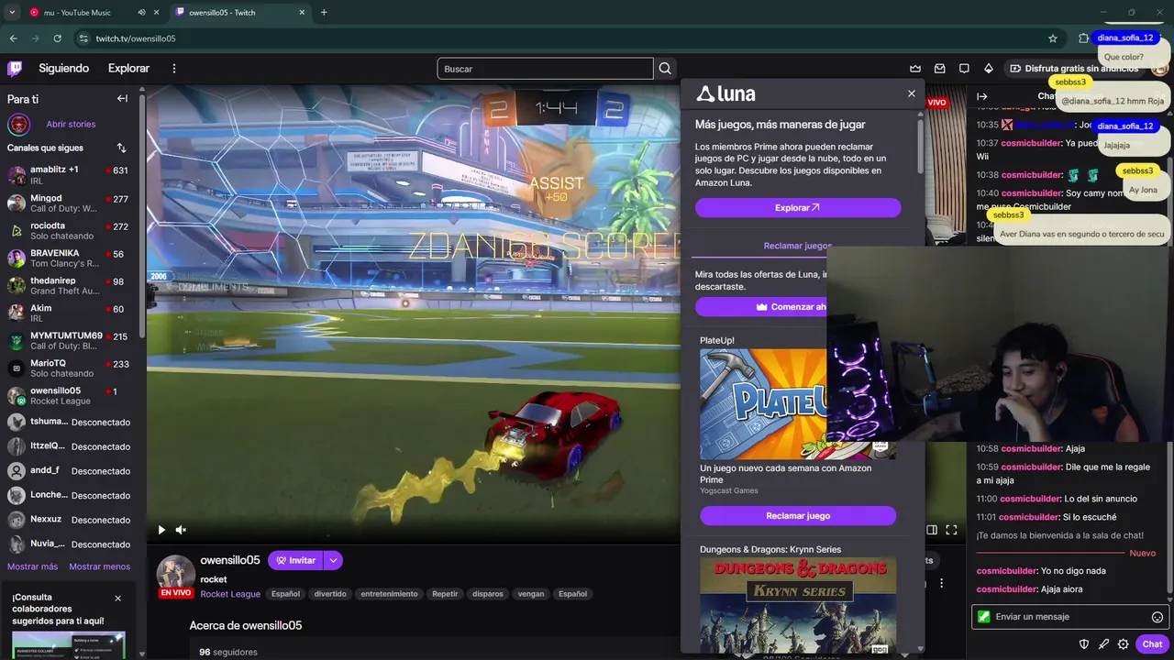Open chat shield moderation icon

[1084, 644]
